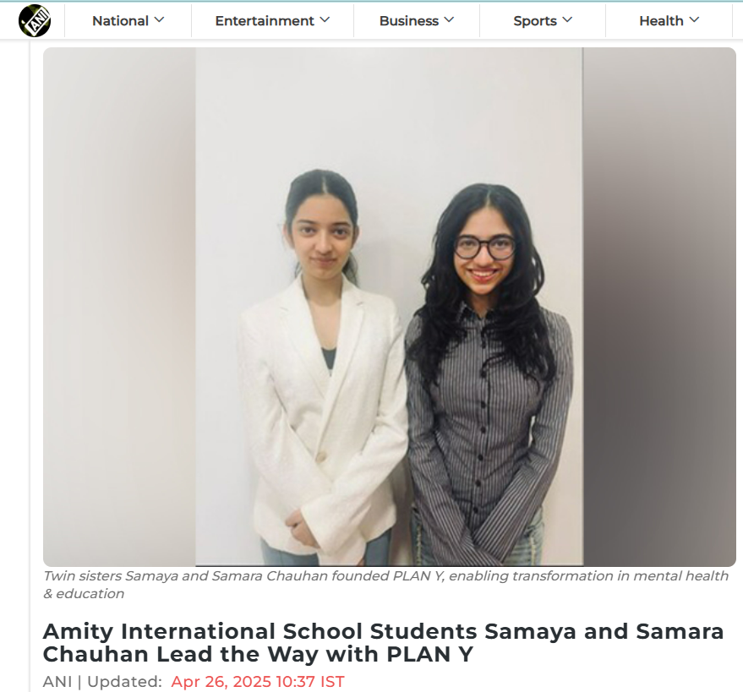
Task: Click the 'Updated:' label
Action: pyautogui.click(x=124, y=682)
